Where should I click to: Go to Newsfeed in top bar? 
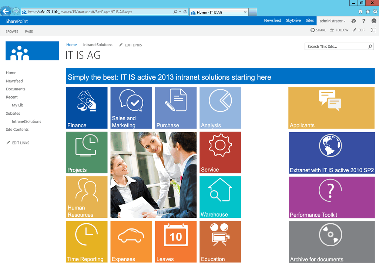[272, 20]
